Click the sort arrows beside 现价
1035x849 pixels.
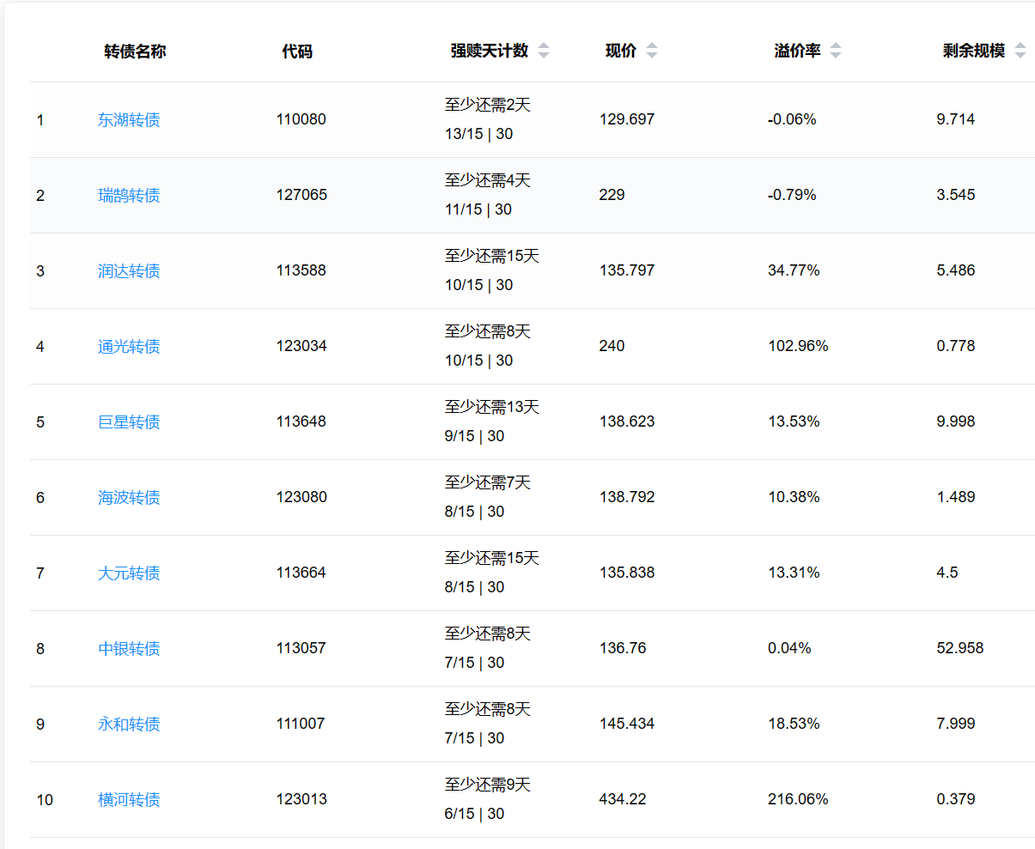point(651,52)
